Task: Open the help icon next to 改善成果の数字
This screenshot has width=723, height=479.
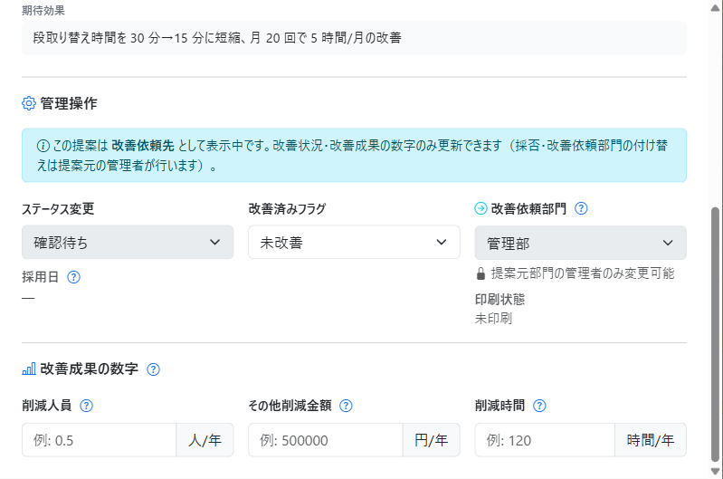Action: pos(153,369)
